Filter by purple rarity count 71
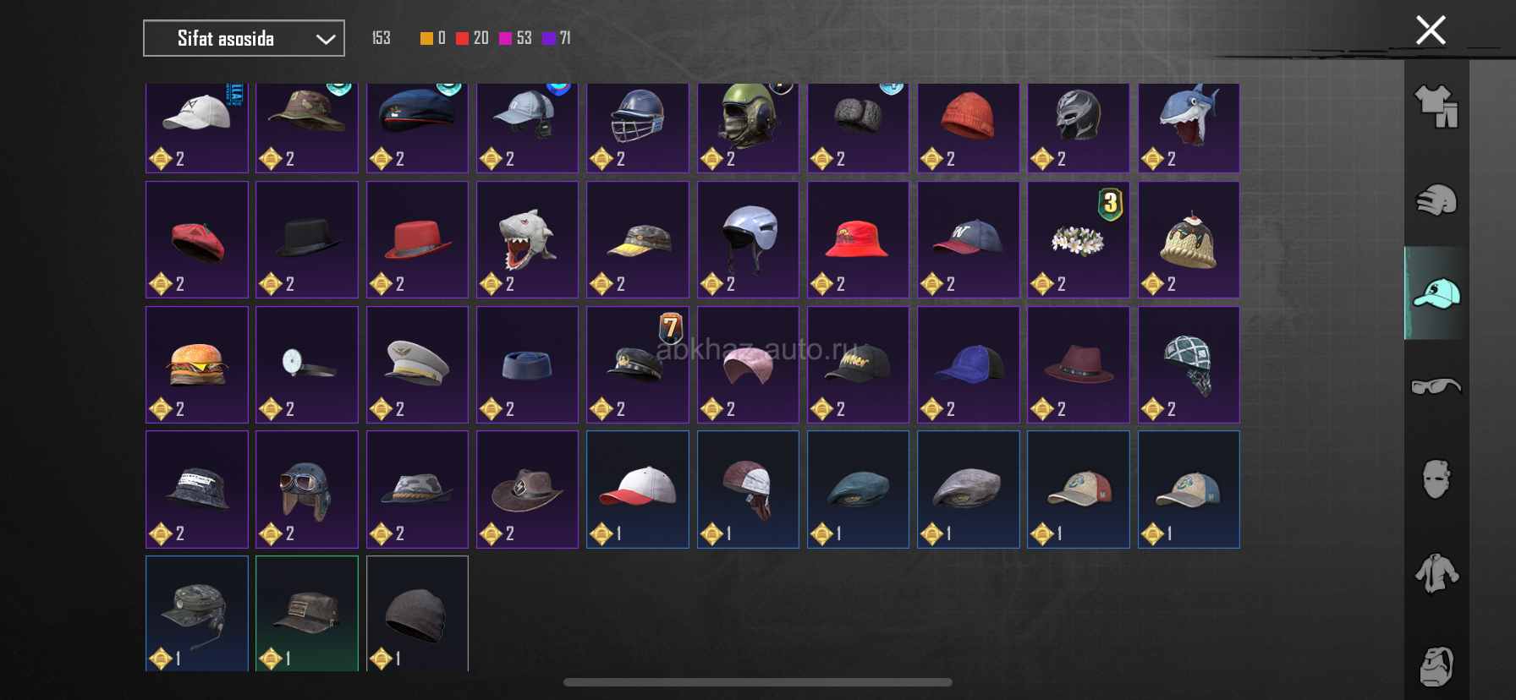The image size is (1516, 700). (557, 38)
